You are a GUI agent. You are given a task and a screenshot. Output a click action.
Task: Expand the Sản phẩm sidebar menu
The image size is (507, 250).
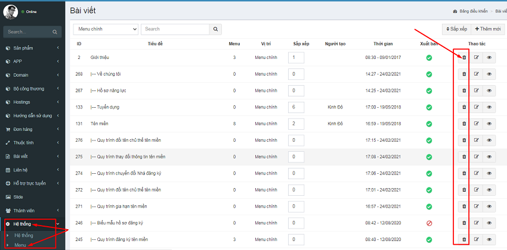(32, 48)
